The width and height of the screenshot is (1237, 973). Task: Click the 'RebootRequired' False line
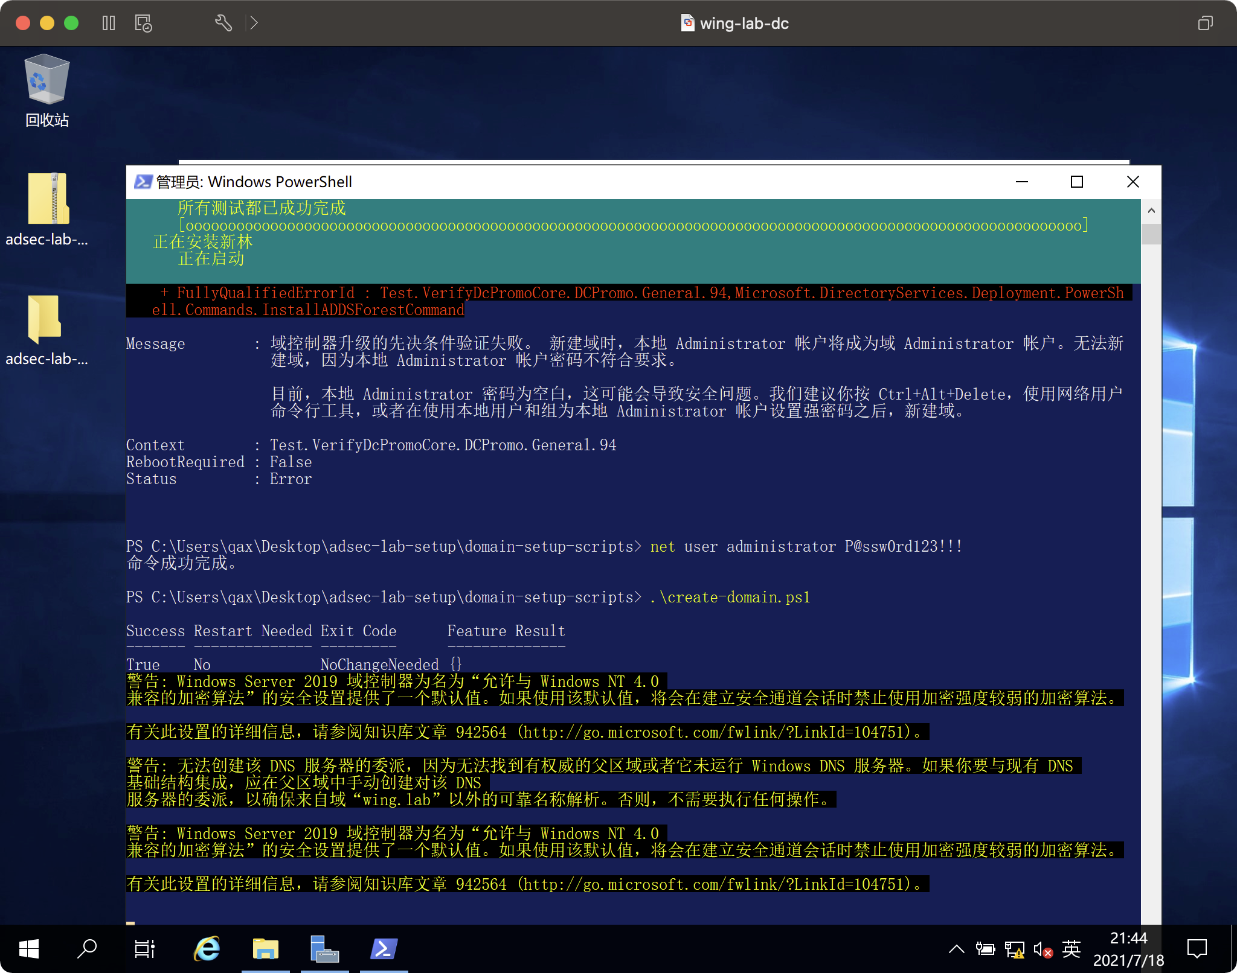point(219,462)
